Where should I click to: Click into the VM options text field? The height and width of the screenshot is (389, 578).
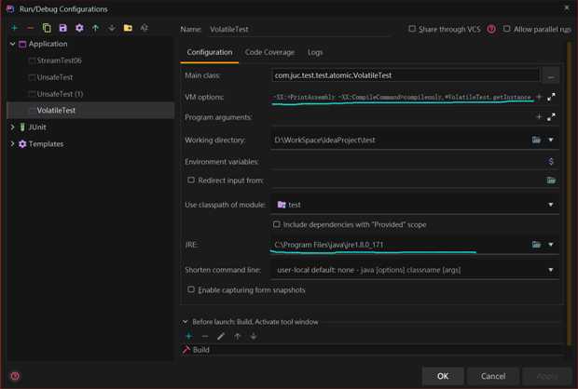tap(402, 97)
